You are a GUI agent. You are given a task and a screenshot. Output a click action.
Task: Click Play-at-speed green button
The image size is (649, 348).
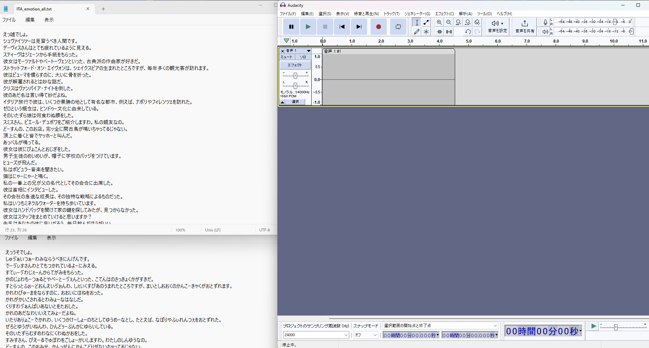tap(594, 326)
